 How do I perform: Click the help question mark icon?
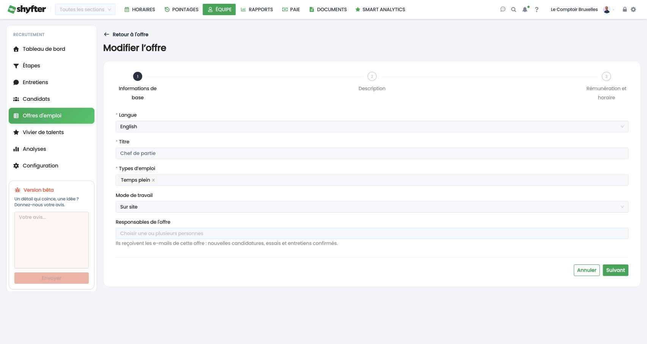coord(537,9)
